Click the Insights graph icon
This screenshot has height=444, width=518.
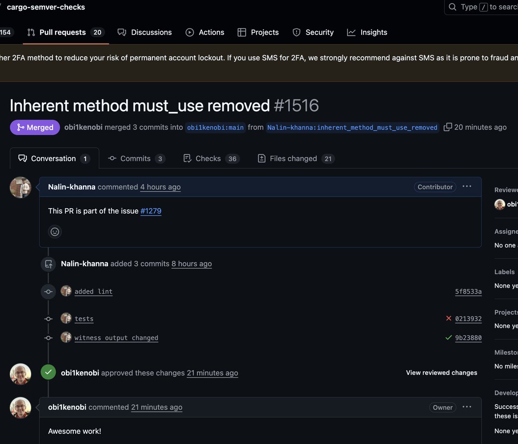click(351, 32)
